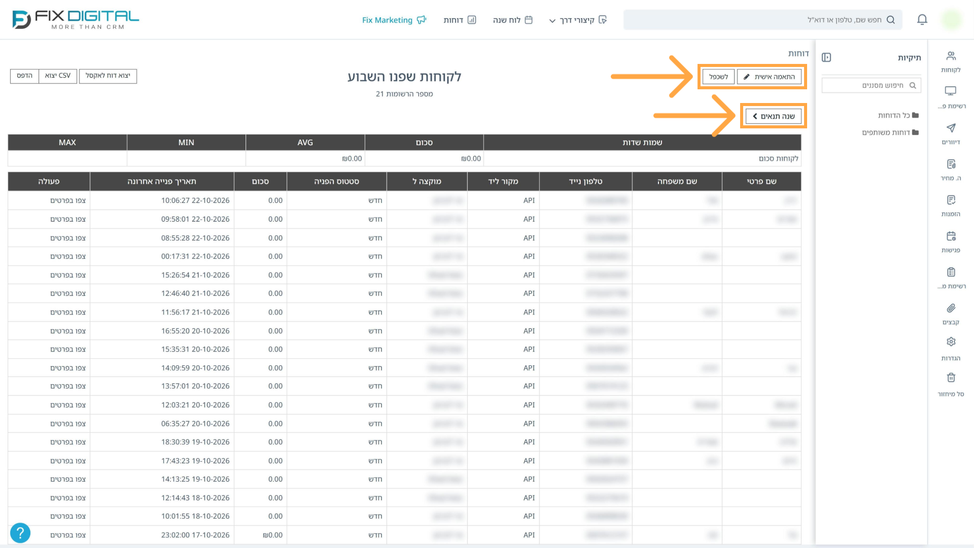Click the שם פרטי column header
This screenshot has width=974, height=548.
click(761, 181)
